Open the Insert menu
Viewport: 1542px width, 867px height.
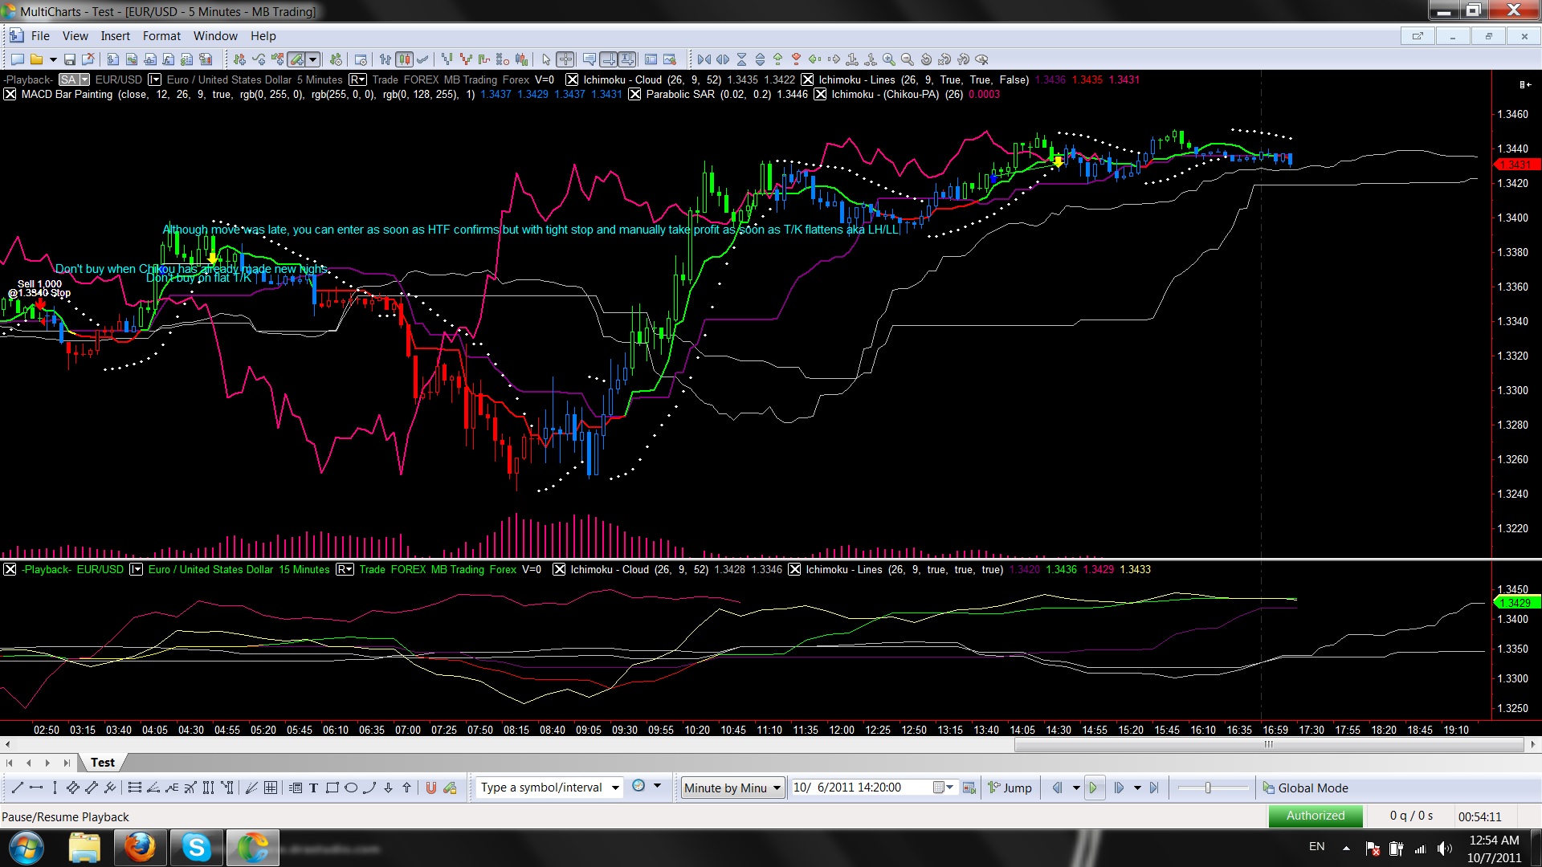115,35
